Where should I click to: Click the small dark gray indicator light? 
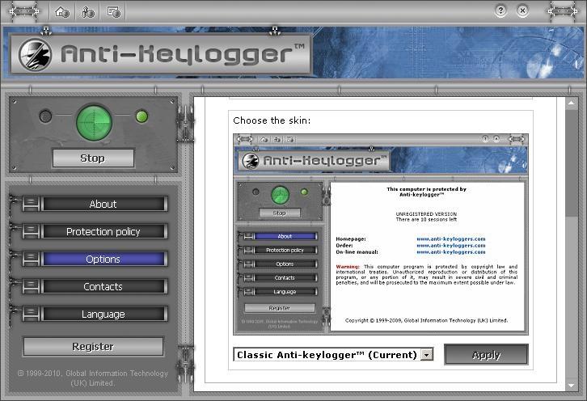[45, 116]
